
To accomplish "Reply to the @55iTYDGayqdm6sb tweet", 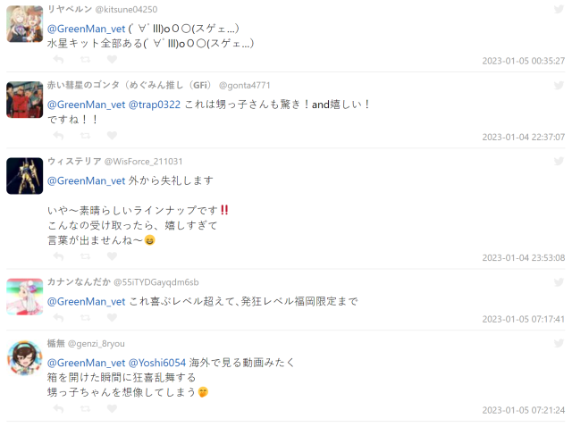I will point(58,318).
